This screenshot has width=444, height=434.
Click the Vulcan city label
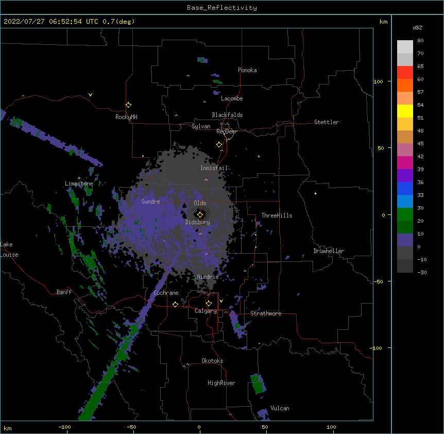tap(280, 408)
